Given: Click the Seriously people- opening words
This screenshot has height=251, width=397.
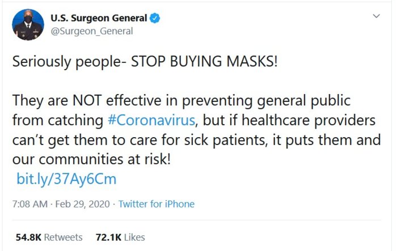Looking at the screenshot, I should click(70, 62).
